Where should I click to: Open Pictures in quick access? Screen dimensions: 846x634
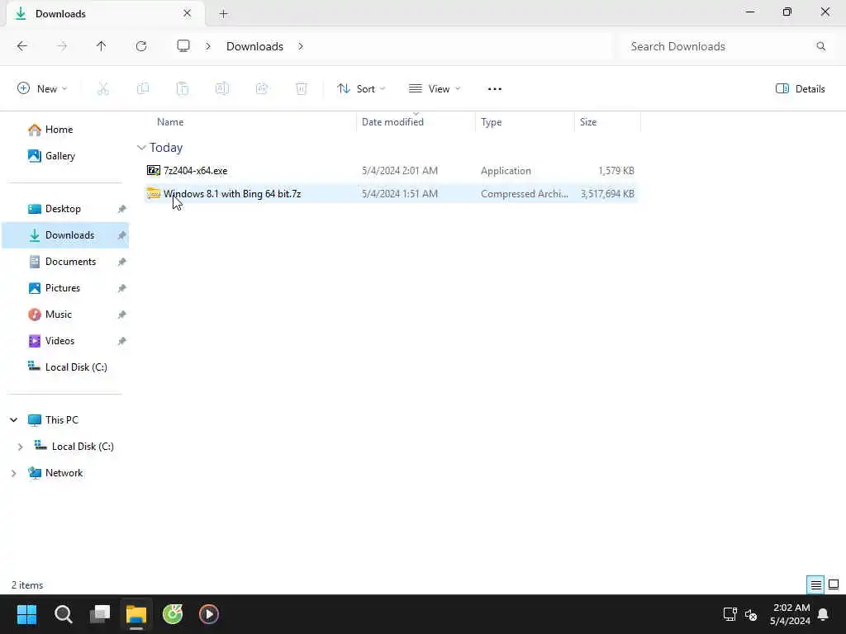63,288
